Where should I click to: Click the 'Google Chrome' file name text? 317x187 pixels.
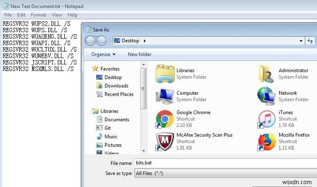pos(194,112)
